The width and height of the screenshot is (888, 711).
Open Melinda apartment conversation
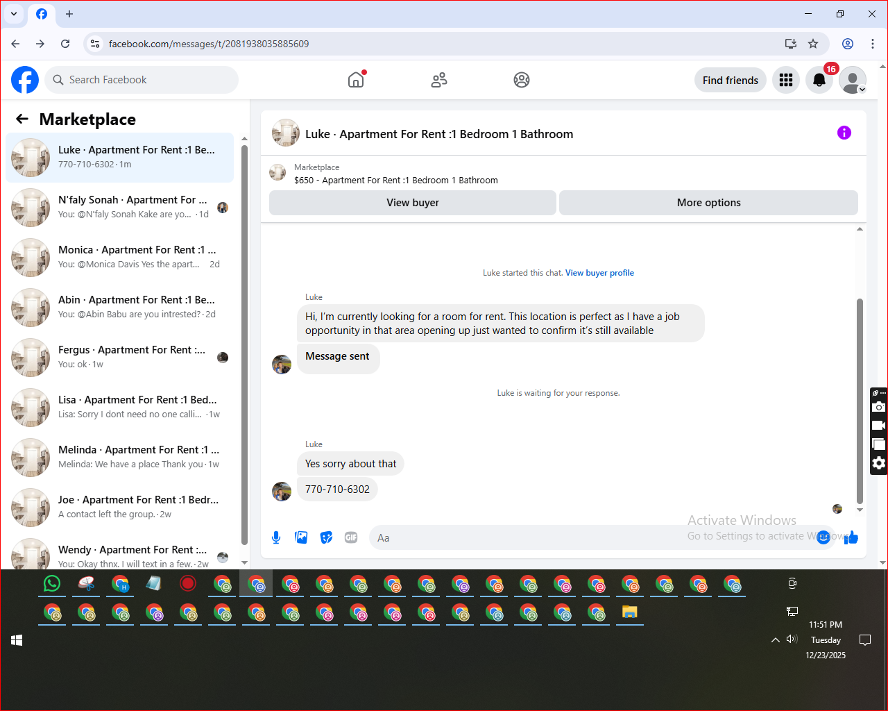[x=120, y=458]
